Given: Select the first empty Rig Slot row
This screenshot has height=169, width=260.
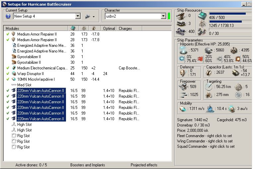Looking at the screenshot, I should pyautogui.click(x=88, y=136).
